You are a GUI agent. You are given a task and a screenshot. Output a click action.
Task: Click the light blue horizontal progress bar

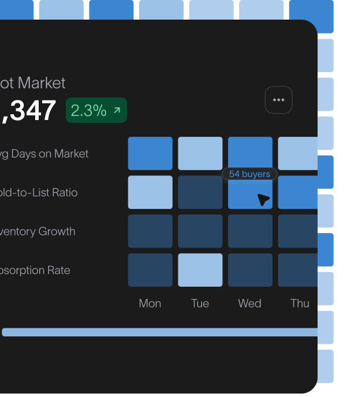tap(160, 332)
